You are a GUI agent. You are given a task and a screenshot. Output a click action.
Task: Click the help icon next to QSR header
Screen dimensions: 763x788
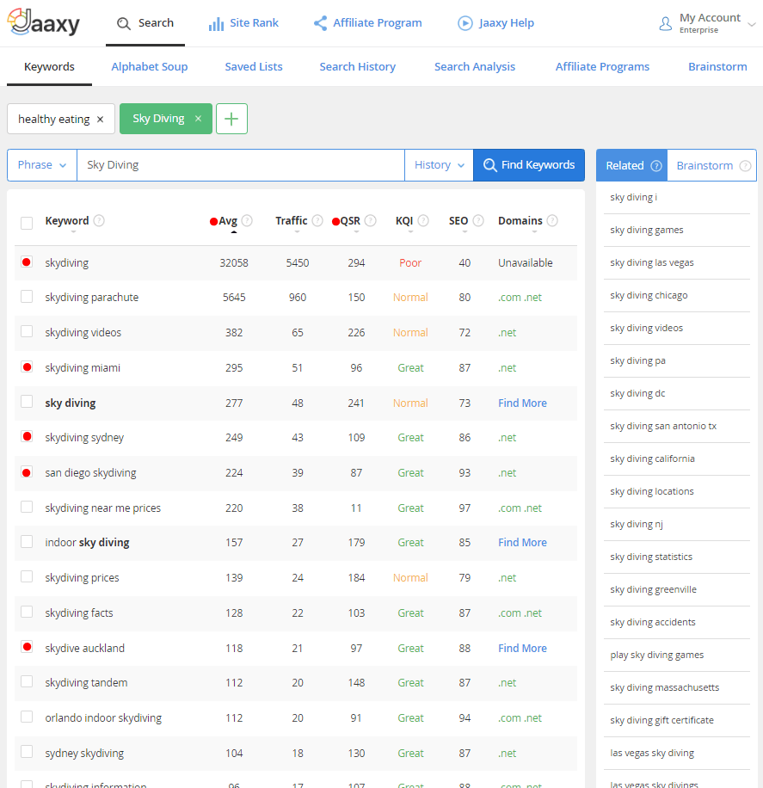pos(371,220)
